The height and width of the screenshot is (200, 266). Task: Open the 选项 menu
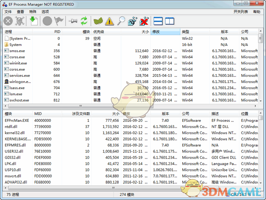click(x=45, y=11)
